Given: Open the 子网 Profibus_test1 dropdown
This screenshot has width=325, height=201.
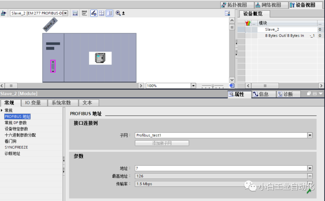Looking at the screenshot, I should coord(310,135).
